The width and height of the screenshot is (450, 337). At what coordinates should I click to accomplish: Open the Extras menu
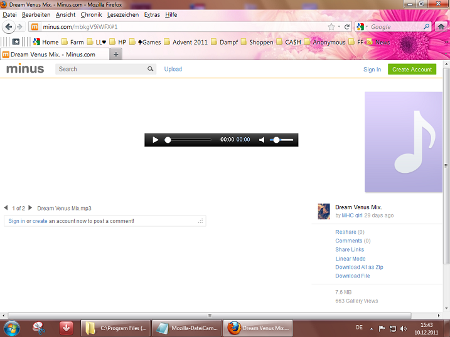click(151, 14)
